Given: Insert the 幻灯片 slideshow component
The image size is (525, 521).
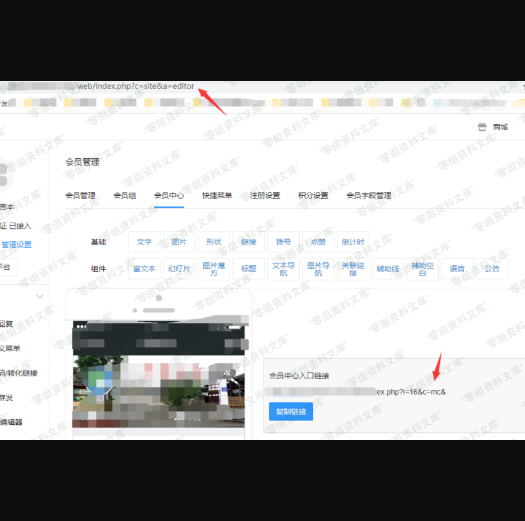Looking at the screenshot, I should tap(179, 269).
